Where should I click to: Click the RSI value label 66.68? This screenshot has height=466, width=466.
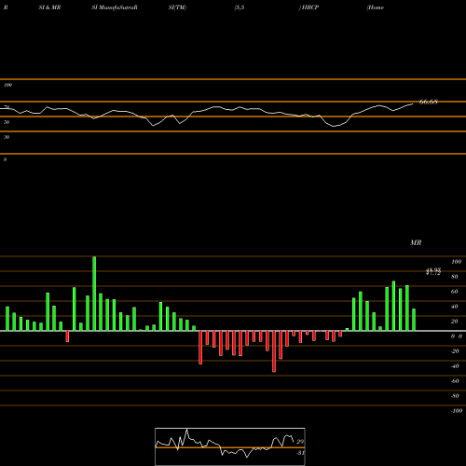[429, 102]
